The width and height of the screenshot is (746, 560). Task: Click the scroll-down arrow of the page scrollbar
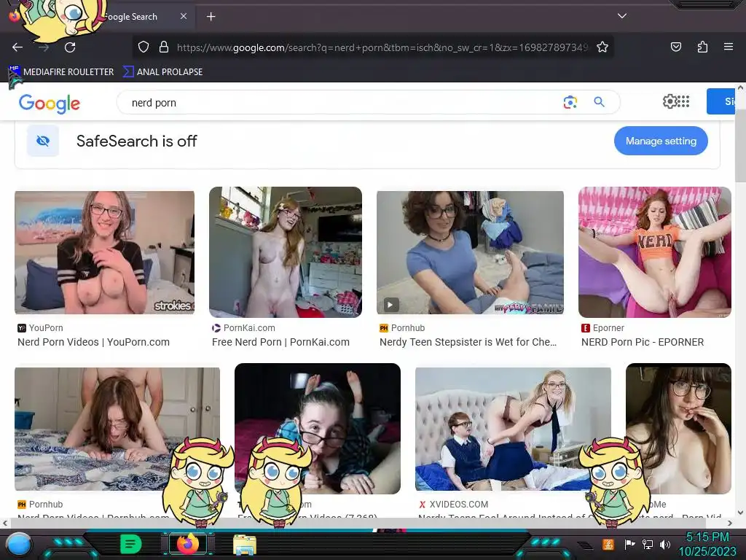pyautogui.click(x=740, y=513)
